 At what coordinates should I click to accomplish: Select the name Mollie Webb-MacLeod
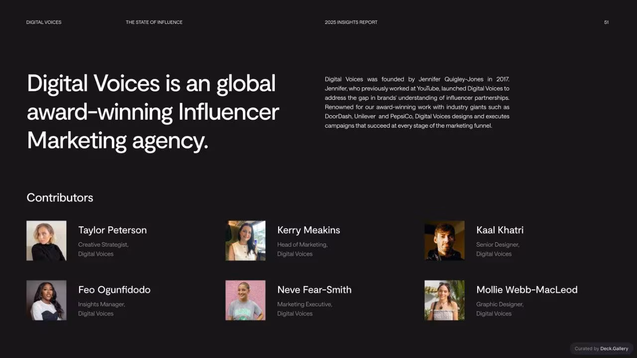click(x=527, y=290)
